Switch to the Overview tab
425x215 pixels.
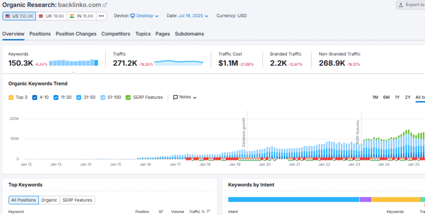(13, 34)
